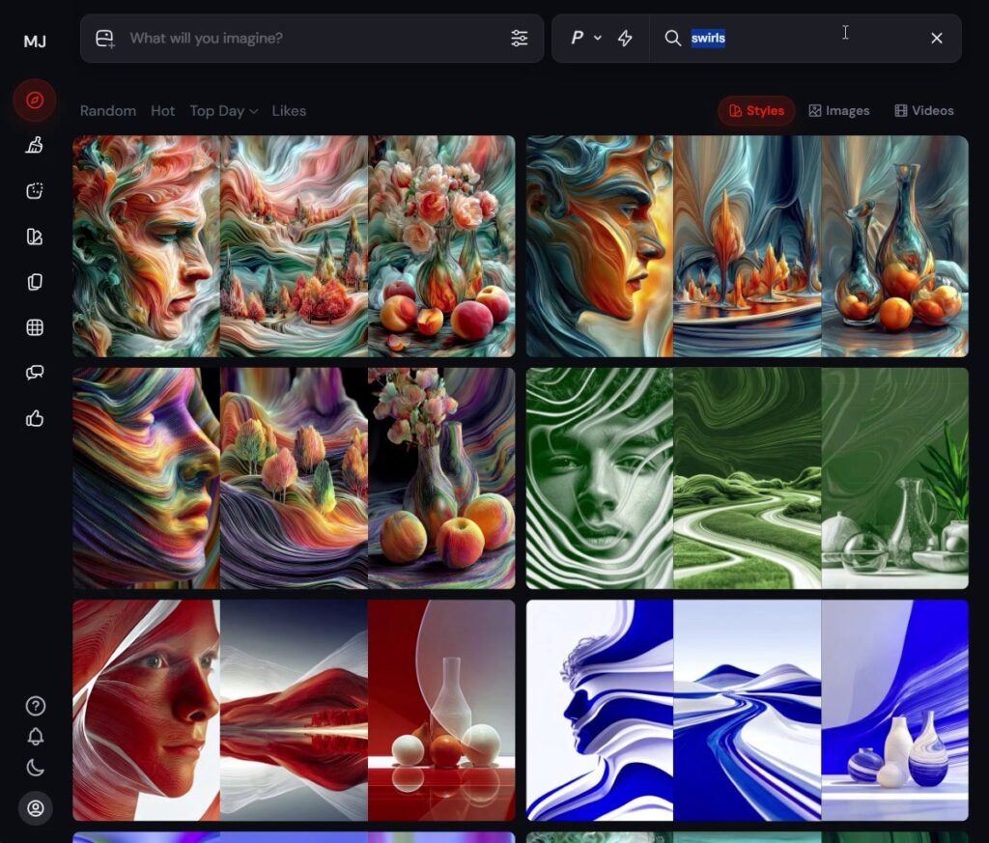Screen dimensions: 989x843
Task: Click the paintbrush Create icon in sidebar
Action: click(x=35, y=146)
